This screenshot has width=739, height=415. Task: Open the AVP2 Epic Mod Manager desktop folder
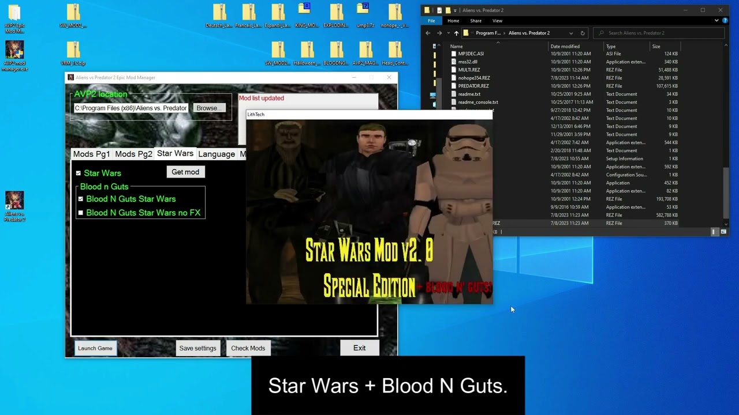tap(14, 18)
